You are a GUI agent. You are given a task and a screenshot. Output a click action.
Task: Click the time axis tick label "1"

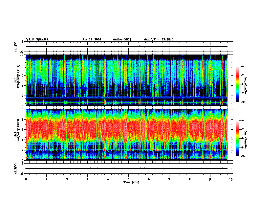point(46,179)
